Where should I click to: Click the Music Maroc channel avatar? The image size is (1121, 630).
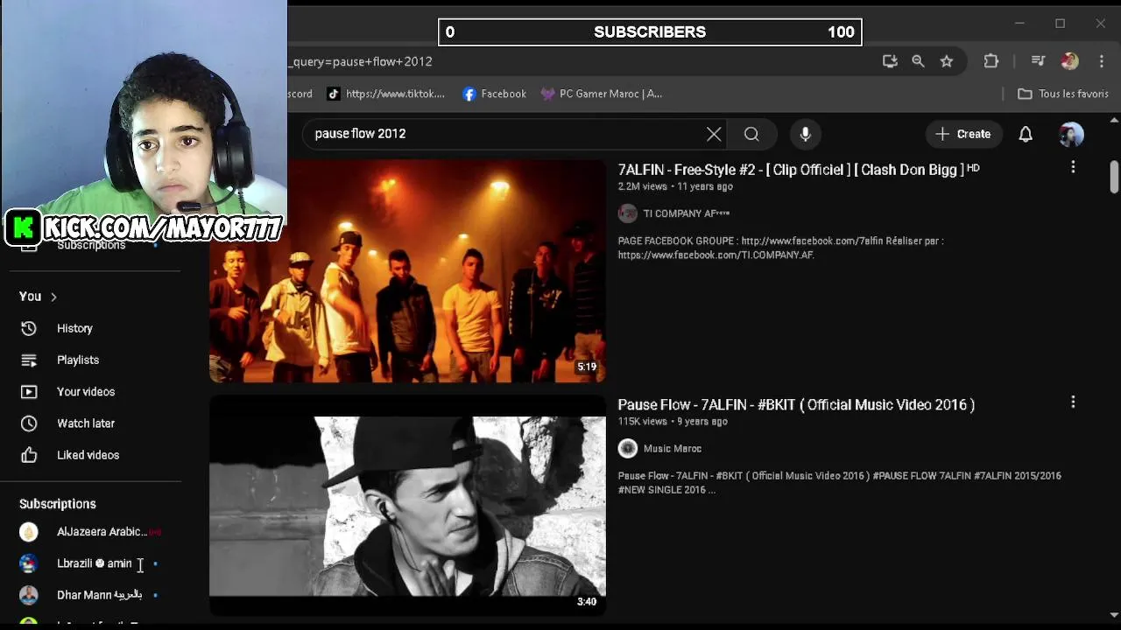(628, 449)
